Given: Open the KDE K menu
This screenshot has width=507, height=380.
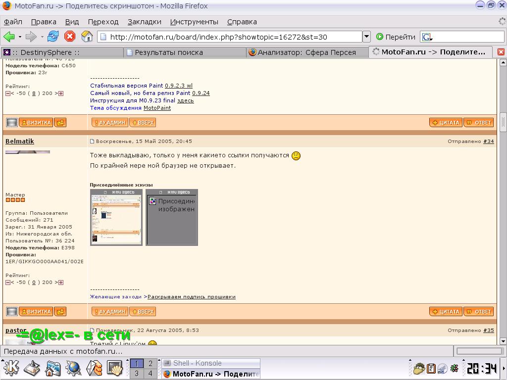Looking at the screenshot, I should point(10,368).
